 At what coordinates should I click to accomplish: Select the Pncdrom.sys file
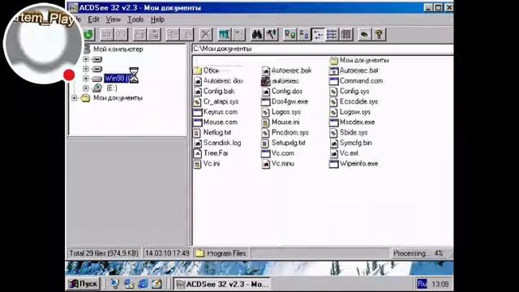click(285, 132)
